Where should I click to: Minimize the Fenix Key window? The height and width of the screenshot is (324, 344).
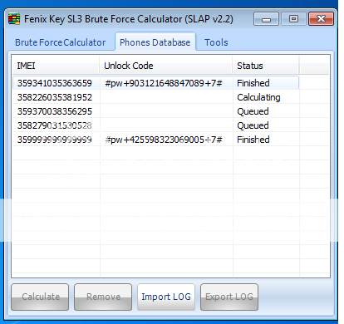click(266, 19)
